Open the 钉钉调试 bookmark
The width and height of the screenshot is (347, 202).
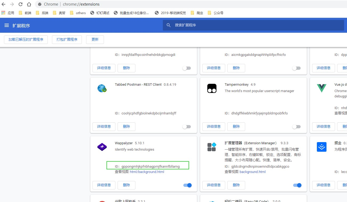tap(100, 13)
